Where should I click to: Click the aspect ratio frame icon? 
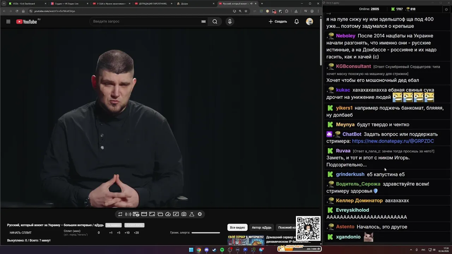152,214
